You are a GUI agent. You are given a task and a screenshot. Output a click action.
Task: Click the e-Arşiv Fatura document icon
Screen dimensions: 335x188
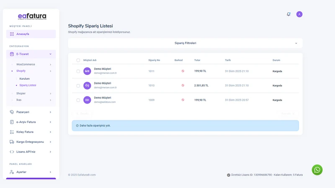click(x=12, y=122)
